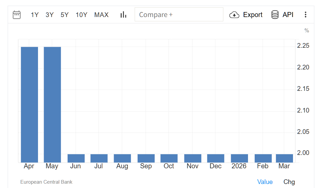
Task: Open the chart type bar icon
Action: [x=124, y=15]
